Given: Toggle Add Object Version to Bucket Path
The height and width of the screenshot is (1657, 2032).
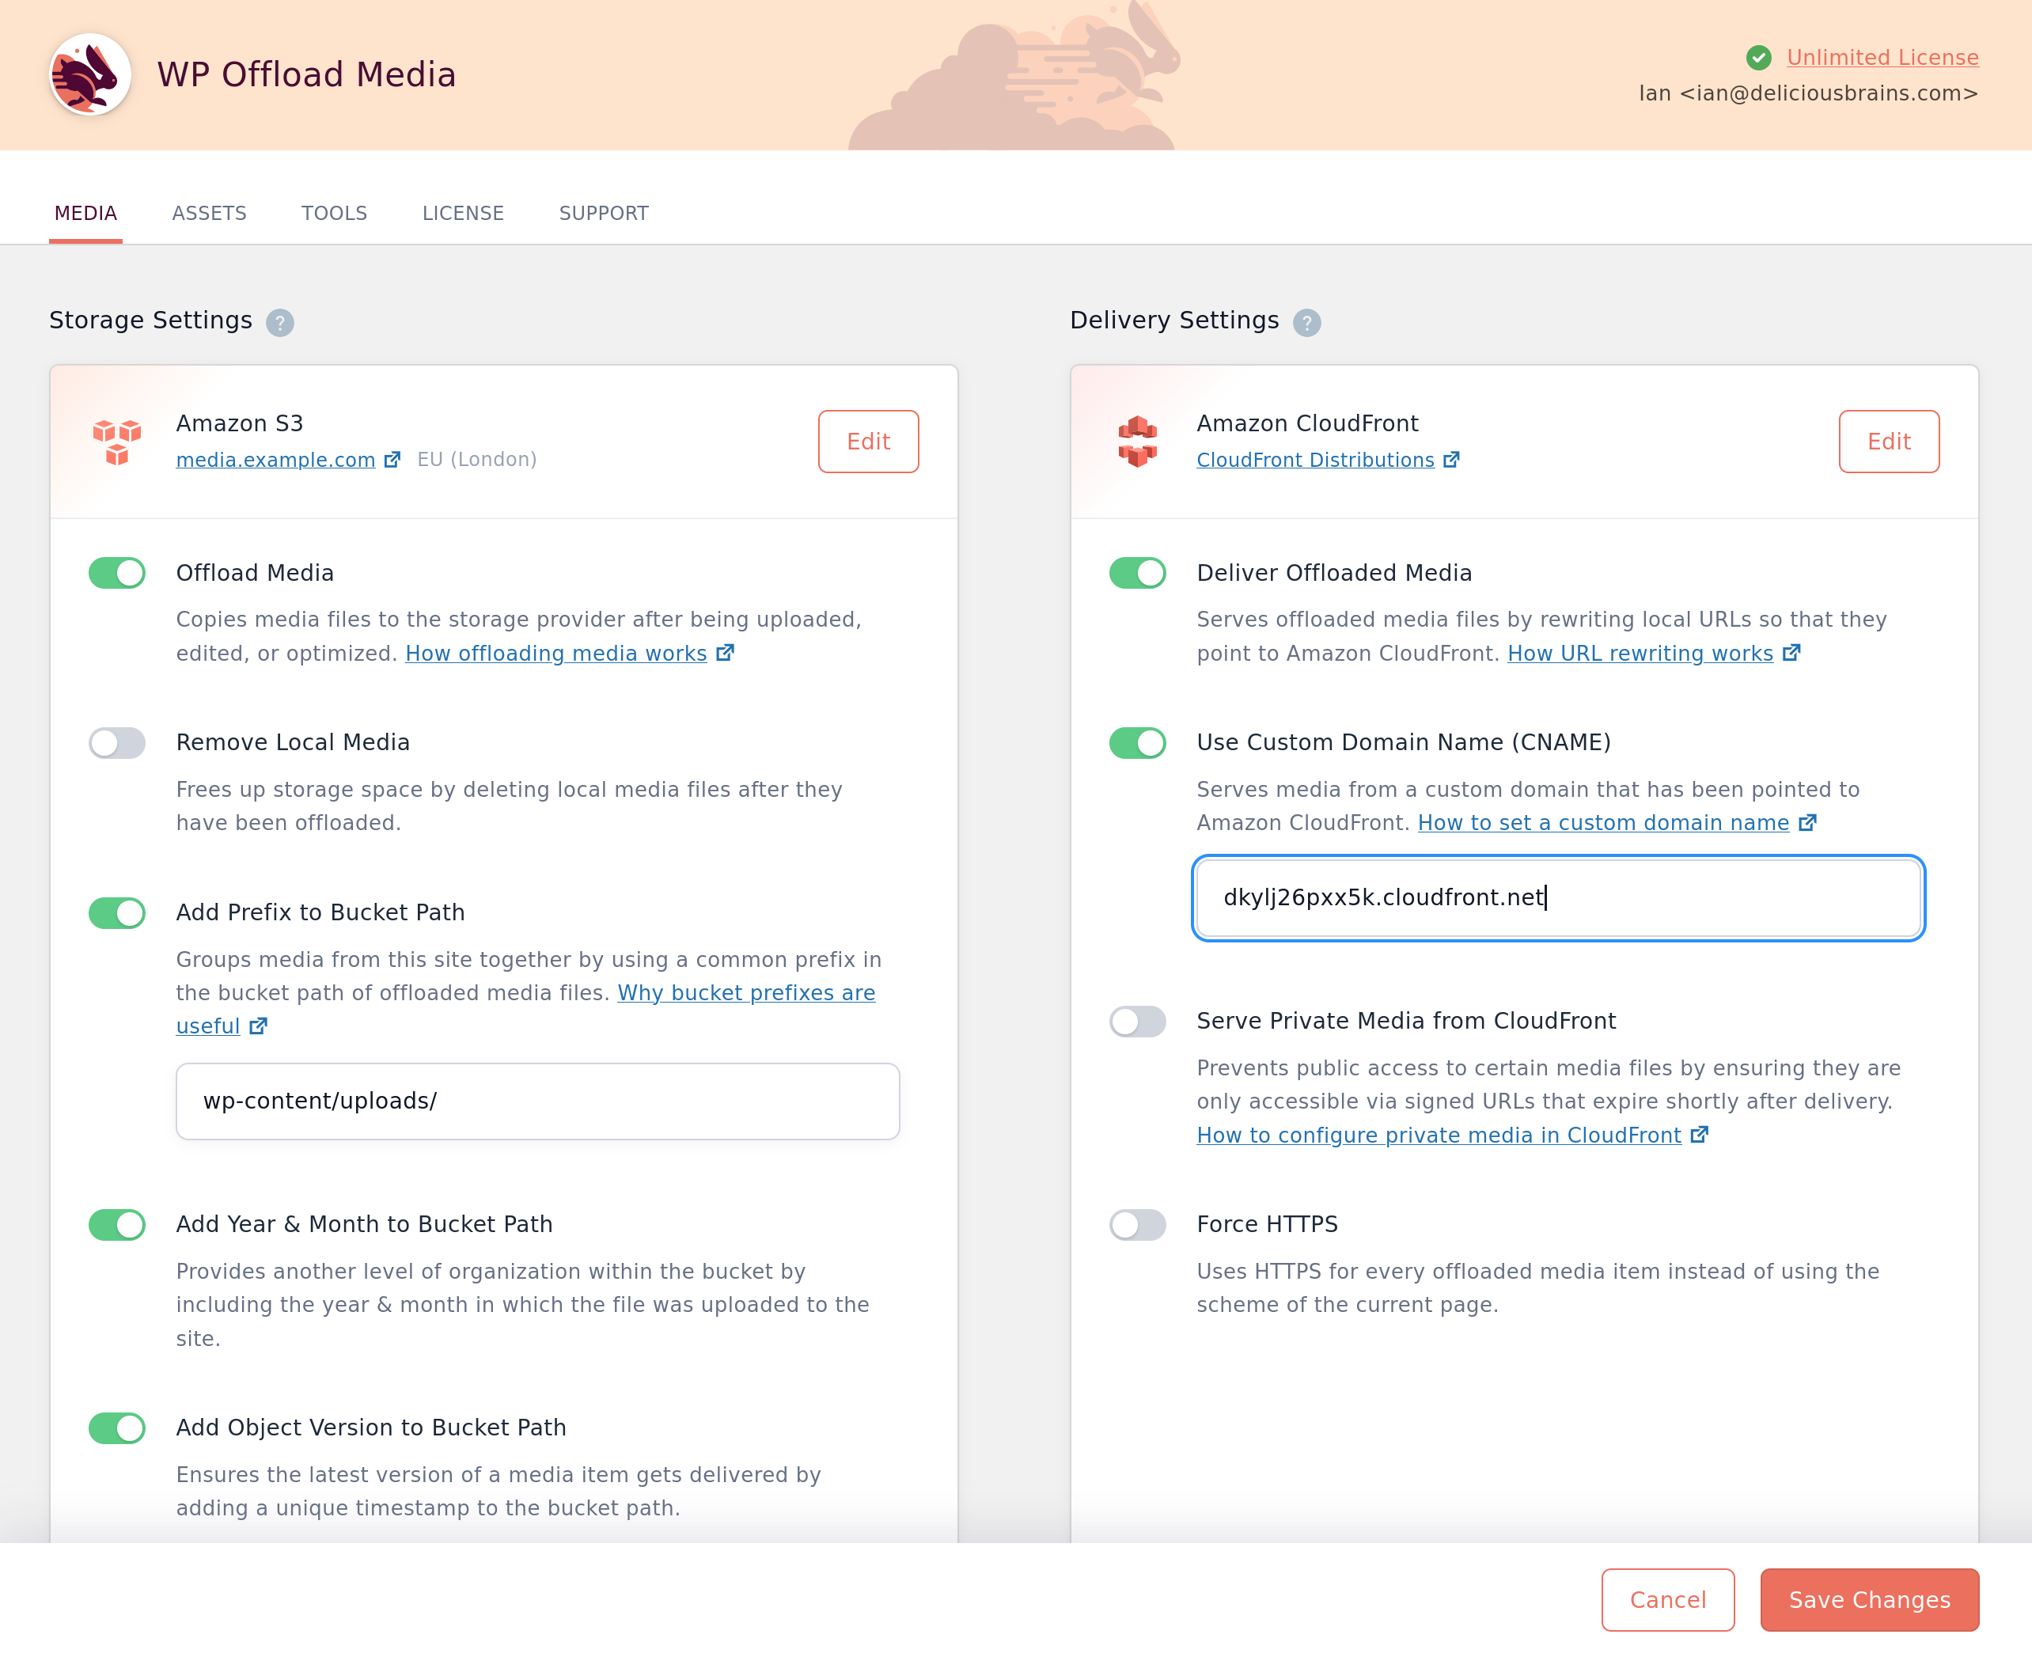Looking at the screenshot, I should 116,1428.
